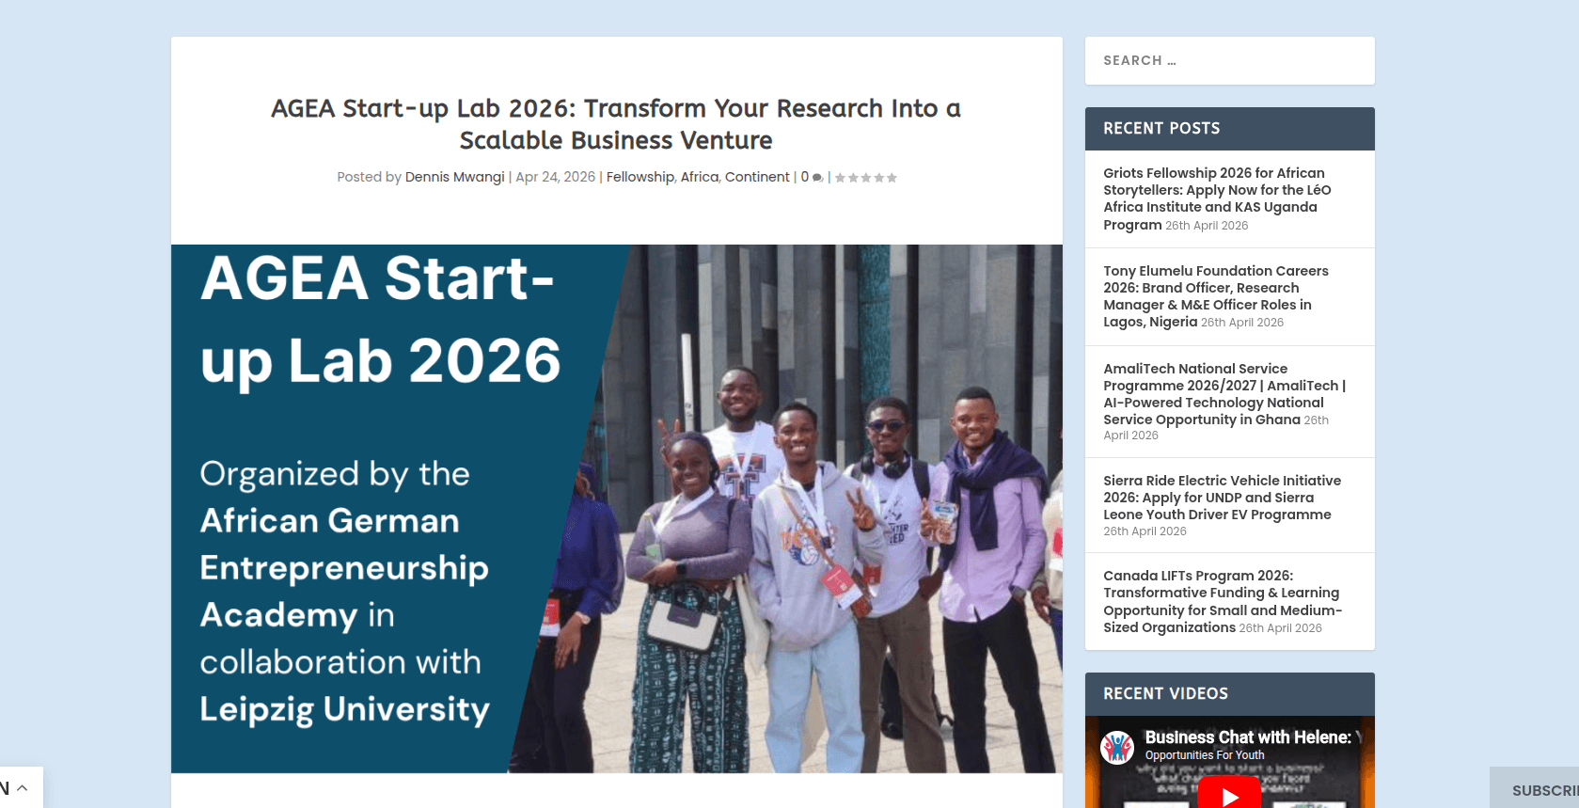The height and width of the screenshot is (808, 1579).
Task: Open the Sierra Ride Electric Vehicle post
Action: pos(1222,497)
